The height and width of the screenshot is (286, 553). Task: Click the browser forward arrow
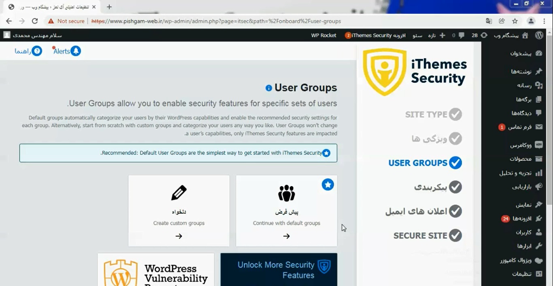(x=22, y=21)
